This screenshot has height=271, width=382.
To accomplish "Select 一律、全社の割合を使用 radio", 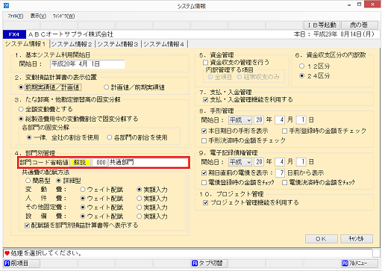I will [63, 137].
